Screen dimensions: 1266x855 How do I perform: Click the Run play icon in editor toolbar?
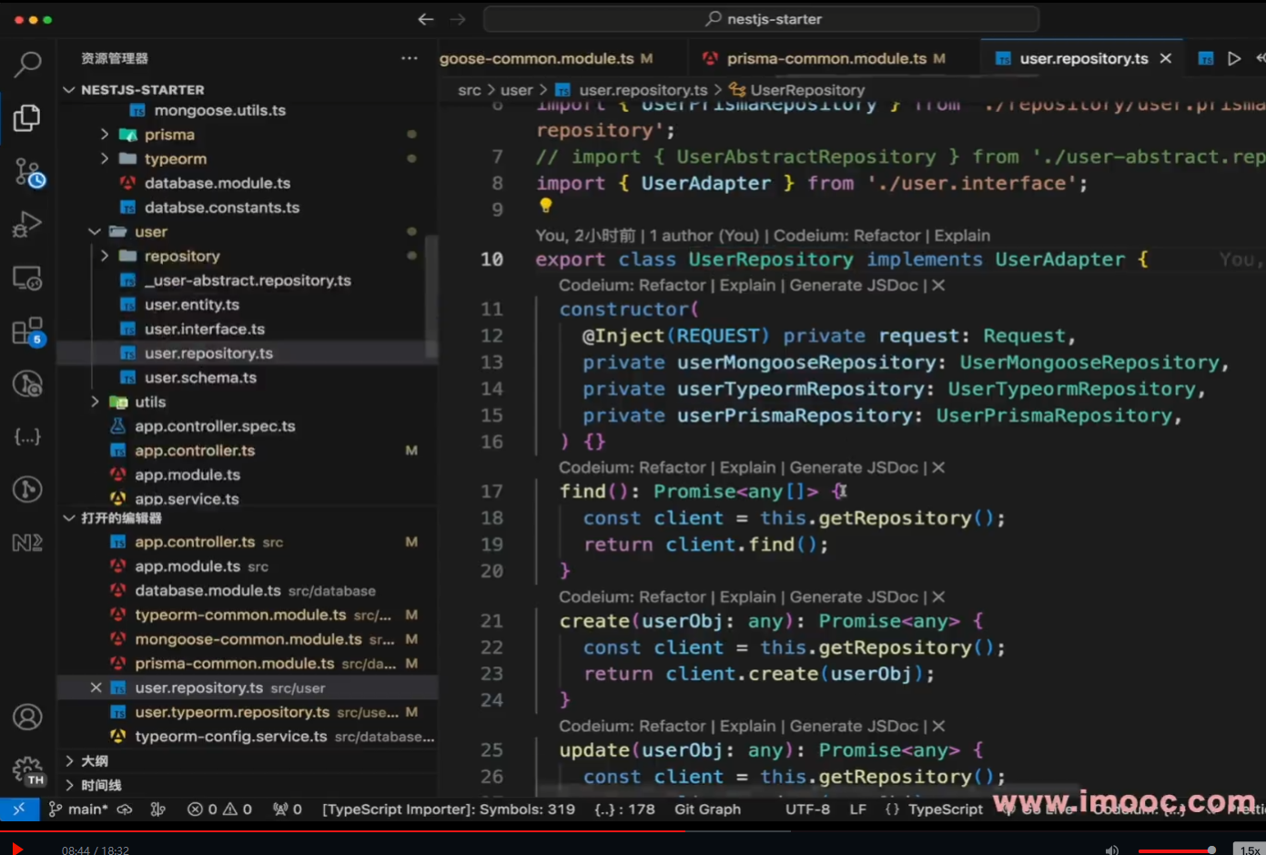1234,58
